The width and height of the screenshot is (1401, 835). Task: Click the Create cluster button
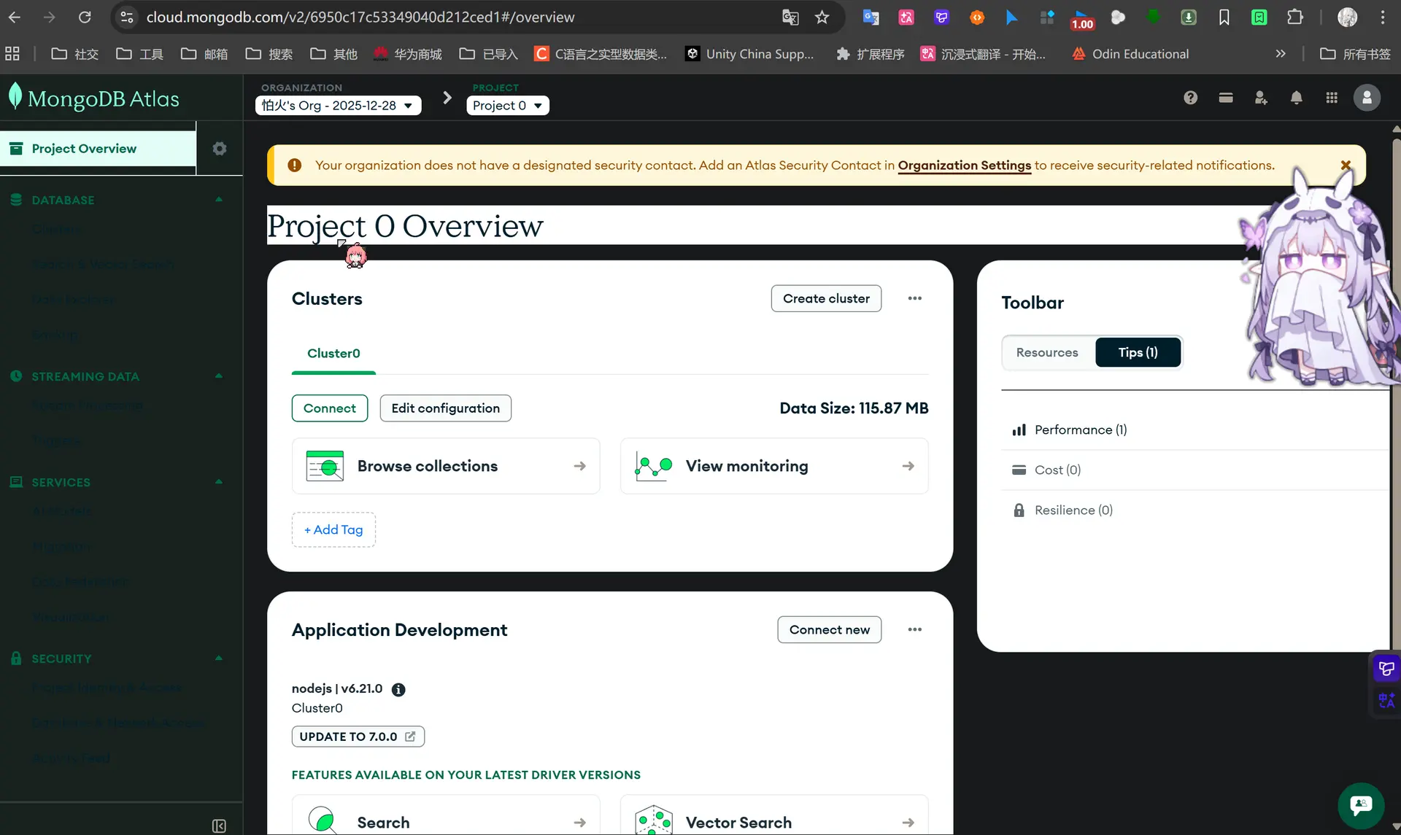click(826, 298)
